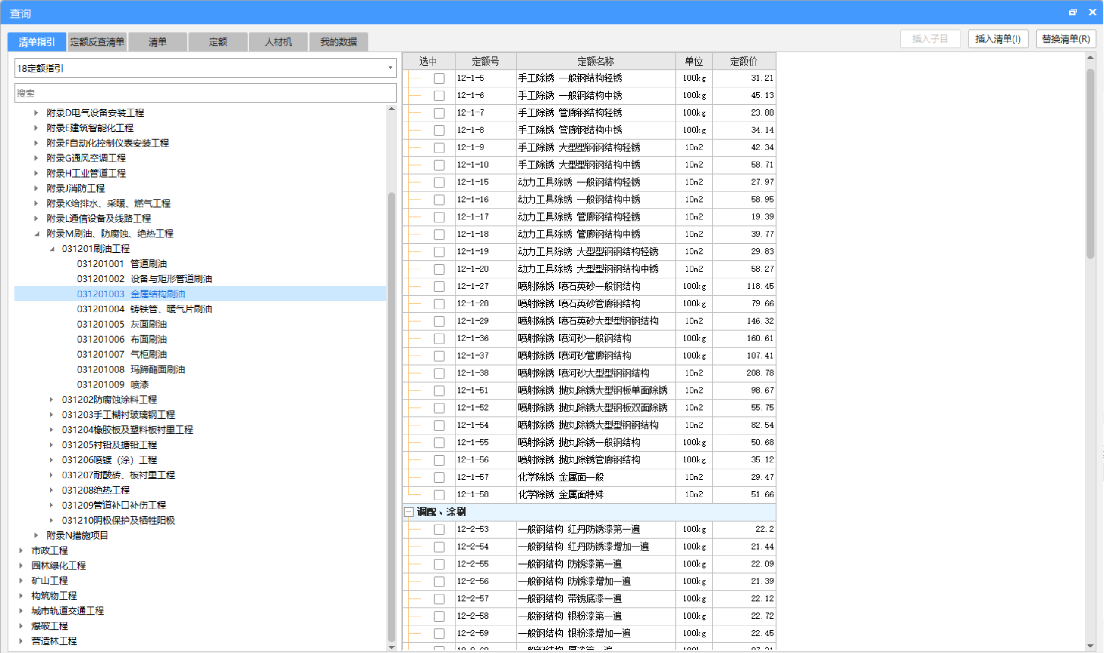Tick checkbox for quota 12-1-38
The height and width of the screenshot is (653, 1104).
click(x=439, y=373)
